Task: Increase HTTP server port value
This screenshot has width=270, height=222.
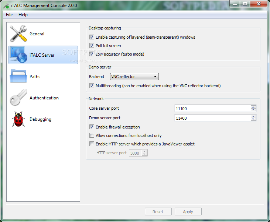Action: coord(144,151)
